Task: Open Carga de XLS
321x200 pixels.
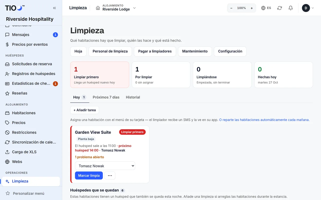Action: [31, 152]
